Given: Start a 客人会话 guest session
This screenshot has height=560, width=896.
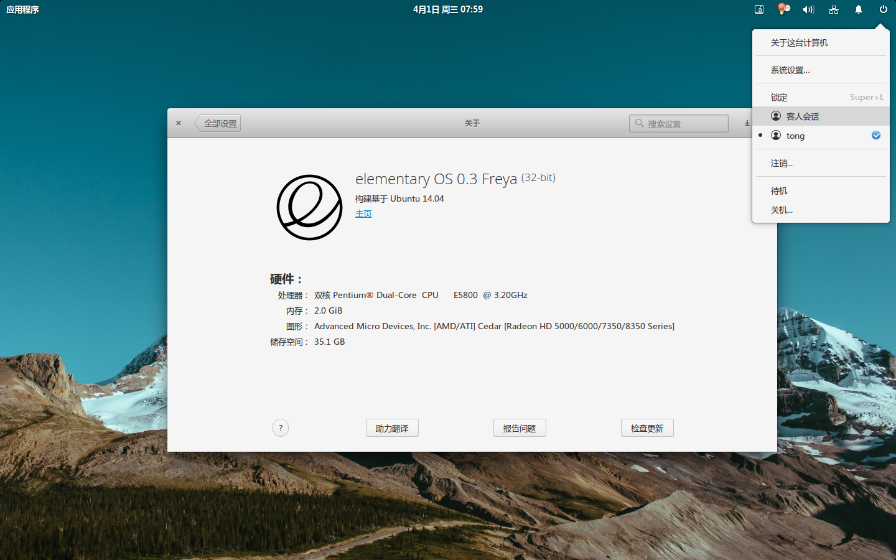Looking at the screenshot, I should (821, 116).
